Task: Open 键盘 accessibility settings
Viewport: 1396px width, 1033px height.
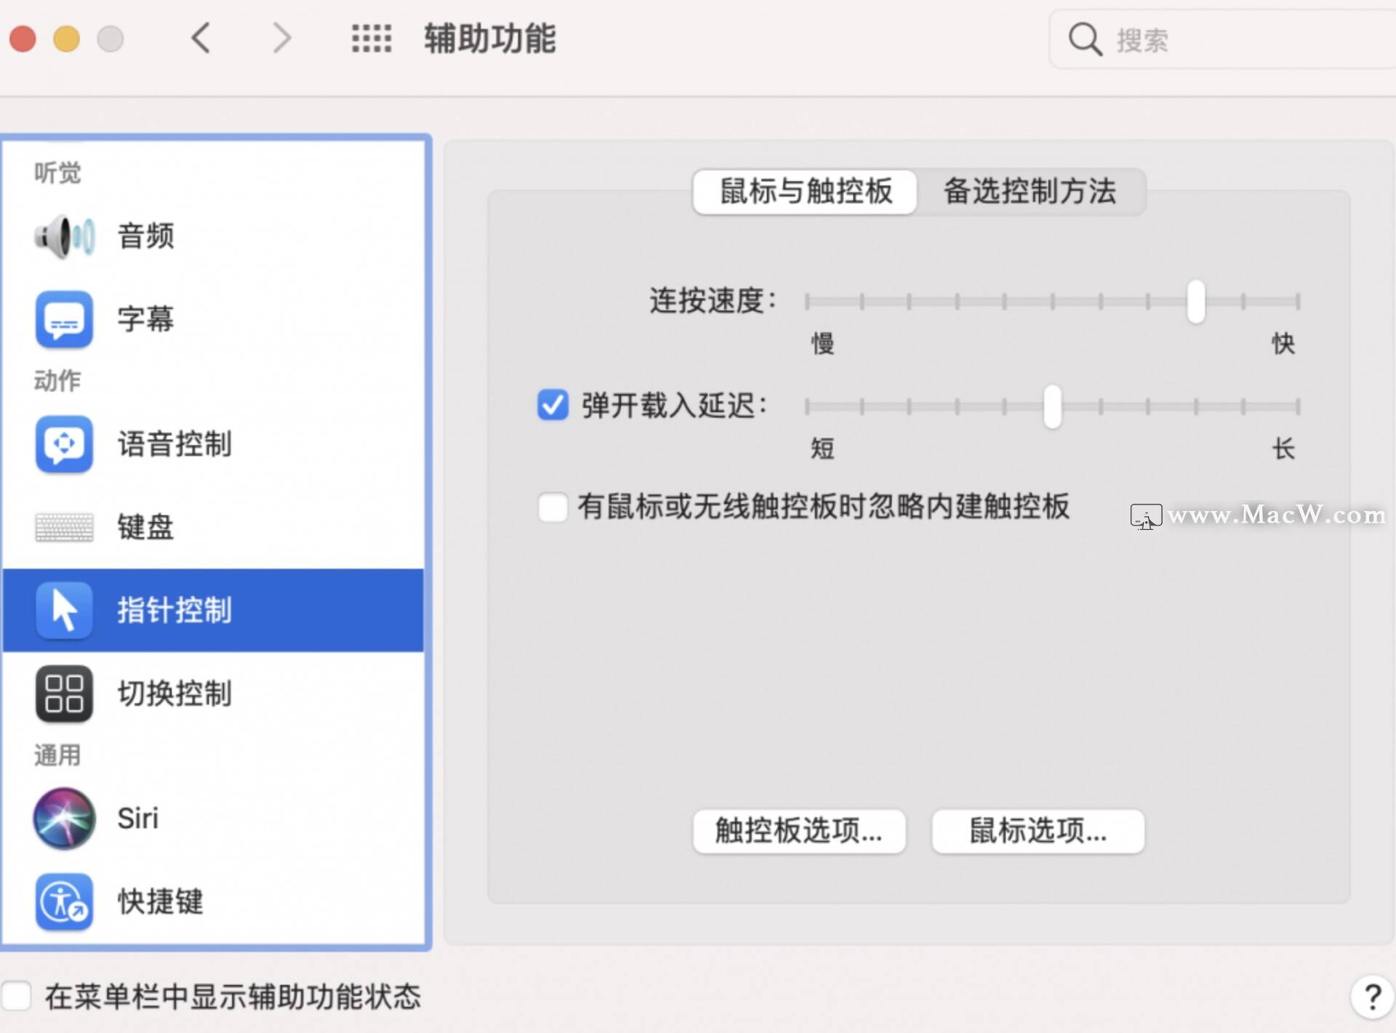Action: coord(145,528)
